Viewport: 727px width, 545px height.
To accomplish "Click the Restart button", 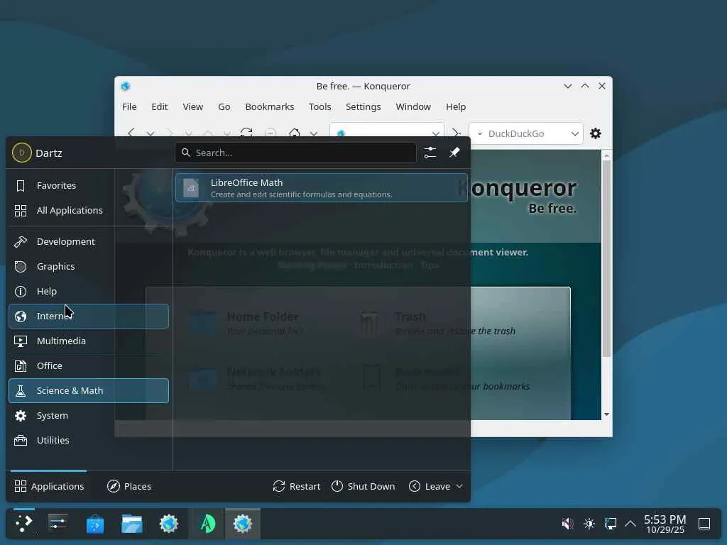I will [297, 486].
